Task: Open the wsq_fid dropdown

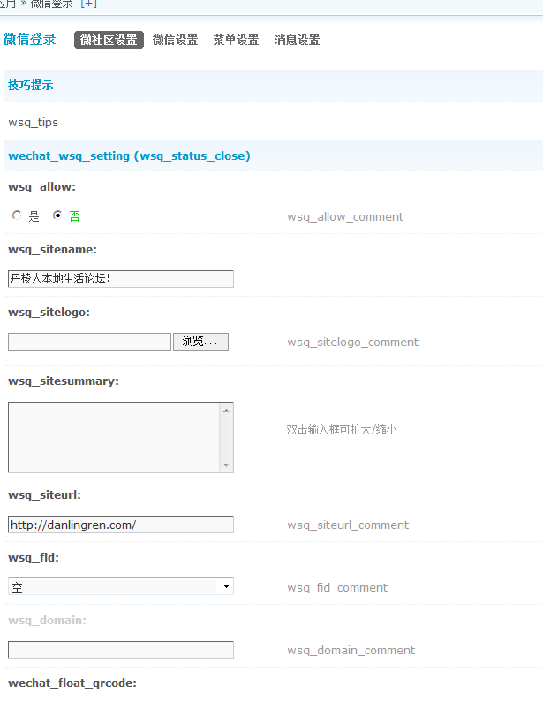Action: 121,586
